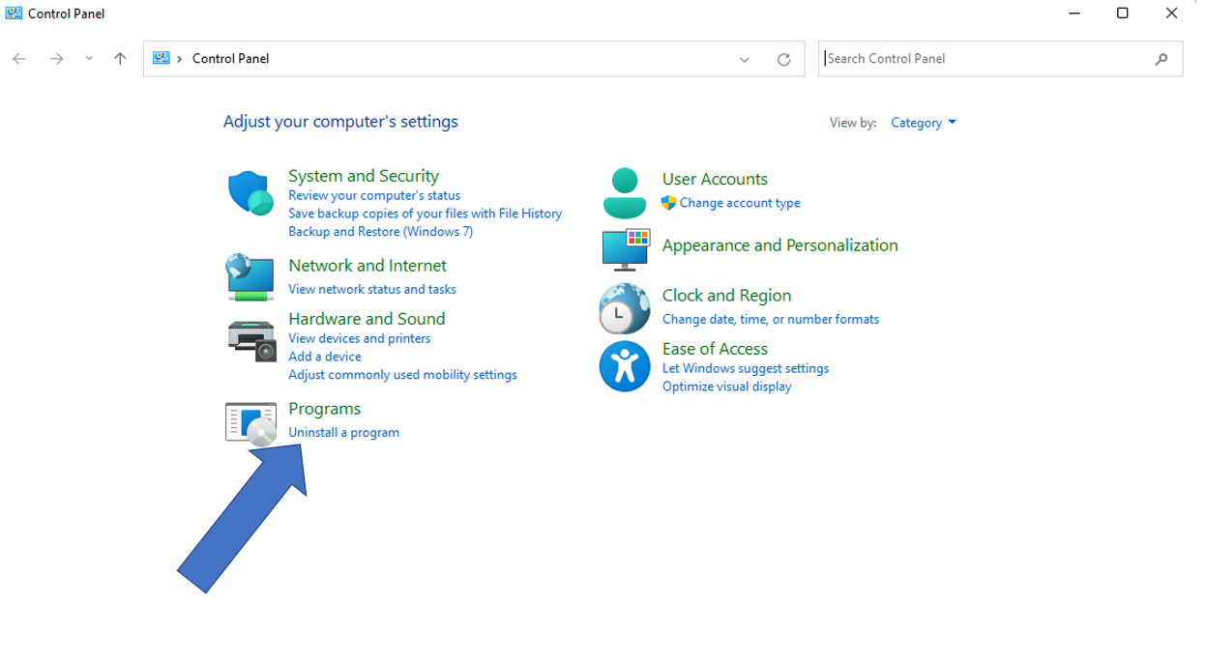This screenshot has width=1206, height=660.
Task: Expand the View by Category dropdown
Action: 923,123
